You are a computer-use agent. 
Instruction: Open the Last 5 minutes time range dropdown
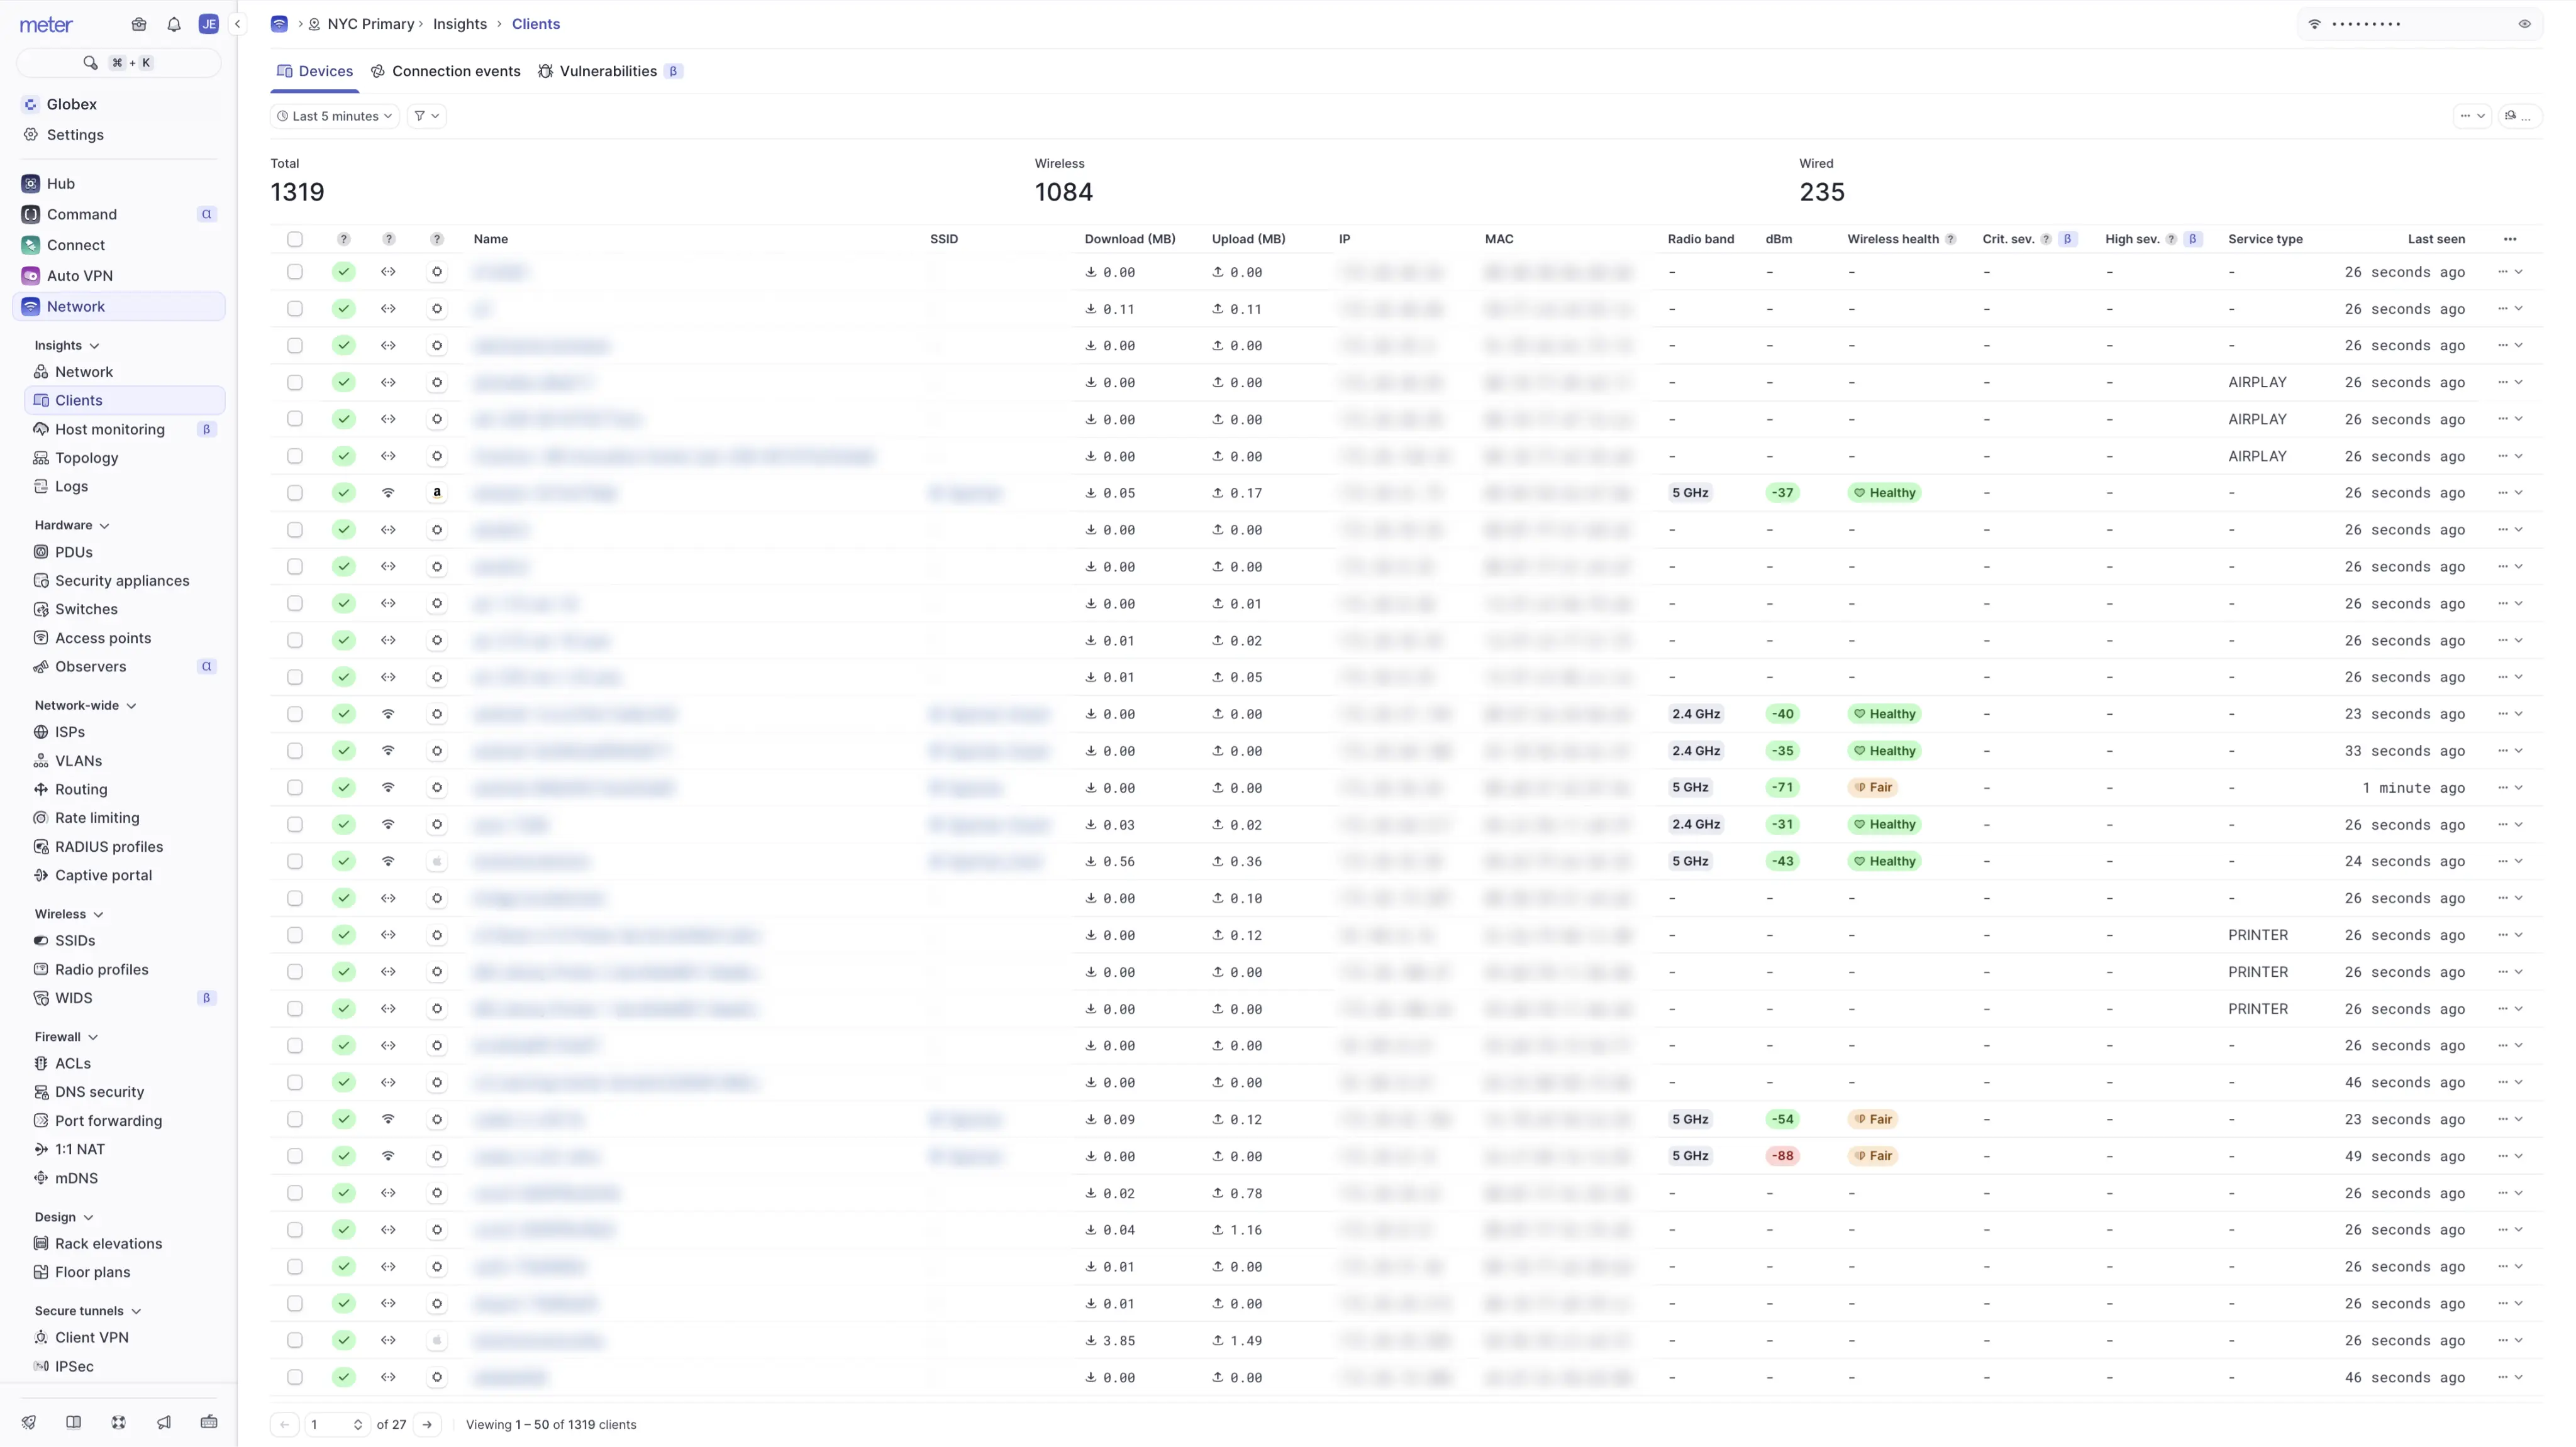coord(334,116)
